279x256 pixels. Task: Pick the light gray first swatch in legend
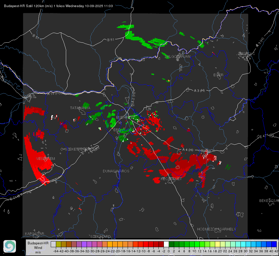click(53, 244)
